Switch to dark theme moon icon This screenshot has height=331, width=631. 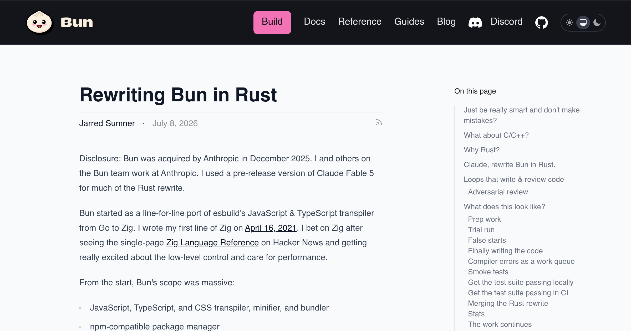pyautogui.click(x=597, y=23)
